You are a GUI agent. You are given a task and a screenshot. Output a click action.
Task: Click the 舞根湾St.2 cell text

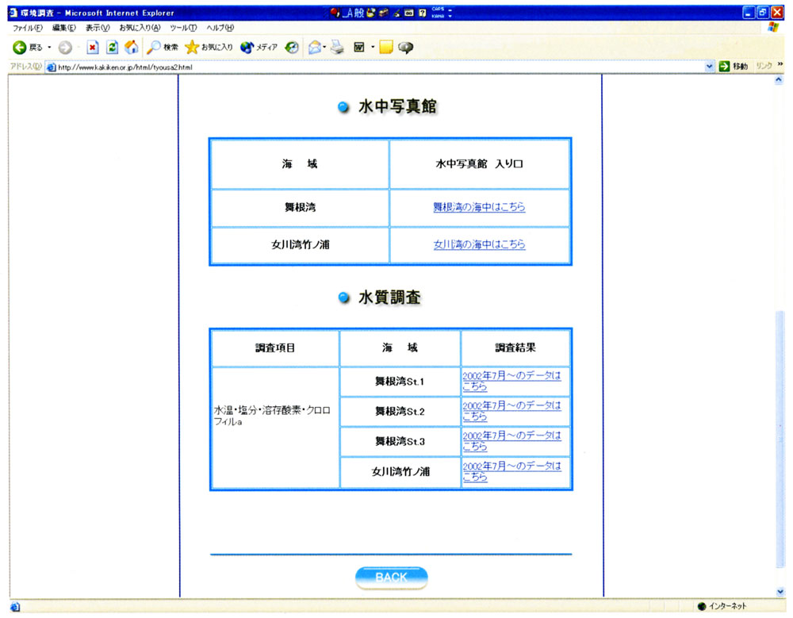400,411
